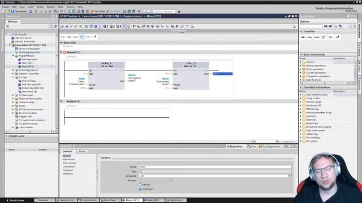The height and width of the screenshot is (203, 362).
Task: Collapse the Block title section
Action: pos(62,43)
